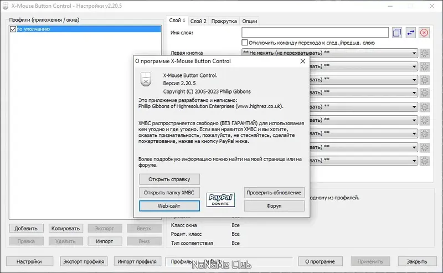Click the Правка button
Viewport: 443px width, 273px height.
[26, 241]
